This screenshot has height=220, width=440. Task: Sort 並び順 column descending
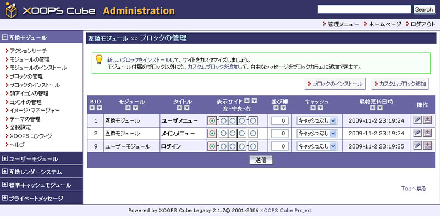pyautogui.click(x=284, y=108)
